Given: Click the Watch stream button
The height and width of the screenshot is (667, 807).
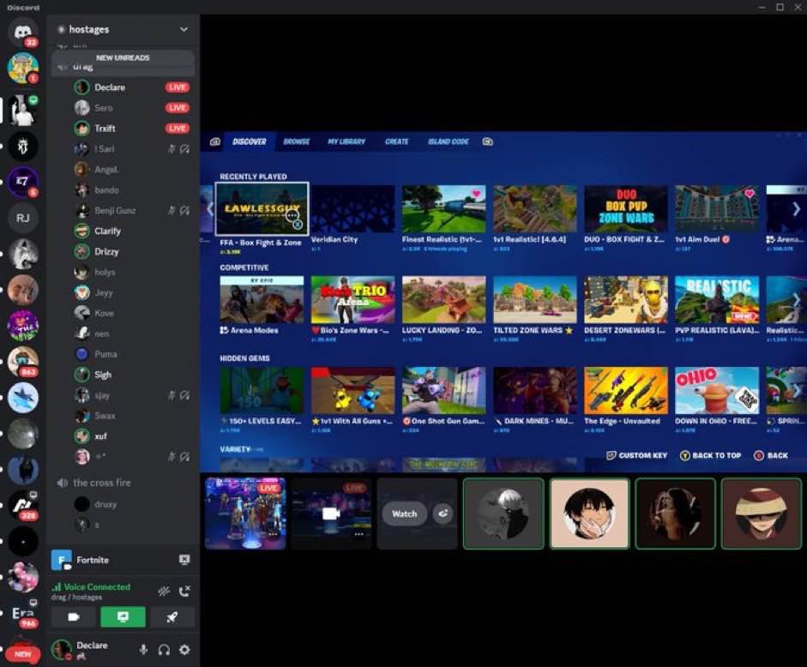Looking at the screenshot, I should coord(405,514).
